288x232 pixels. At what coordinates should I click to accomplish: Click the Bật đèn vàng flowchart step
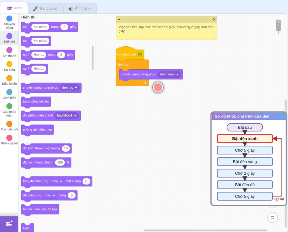tap(245, 162)
